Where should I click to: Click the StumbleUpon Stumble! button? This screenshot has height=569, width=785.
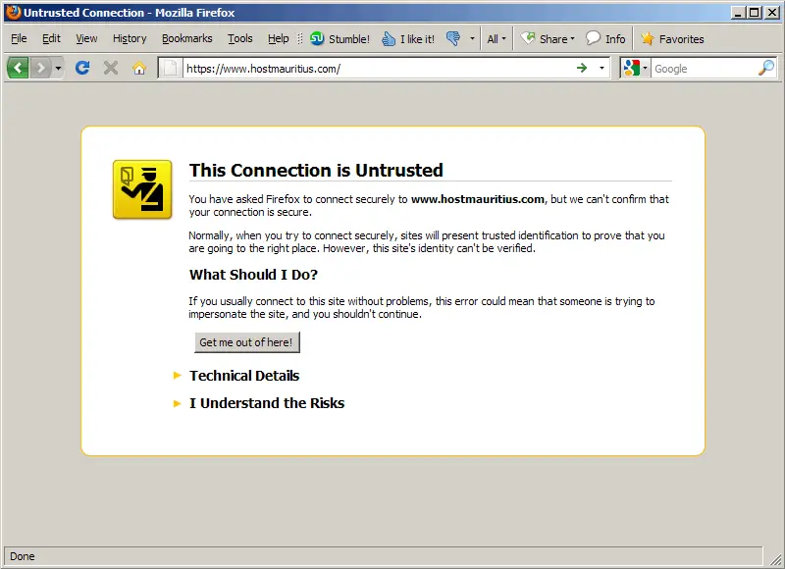(340, 38)
